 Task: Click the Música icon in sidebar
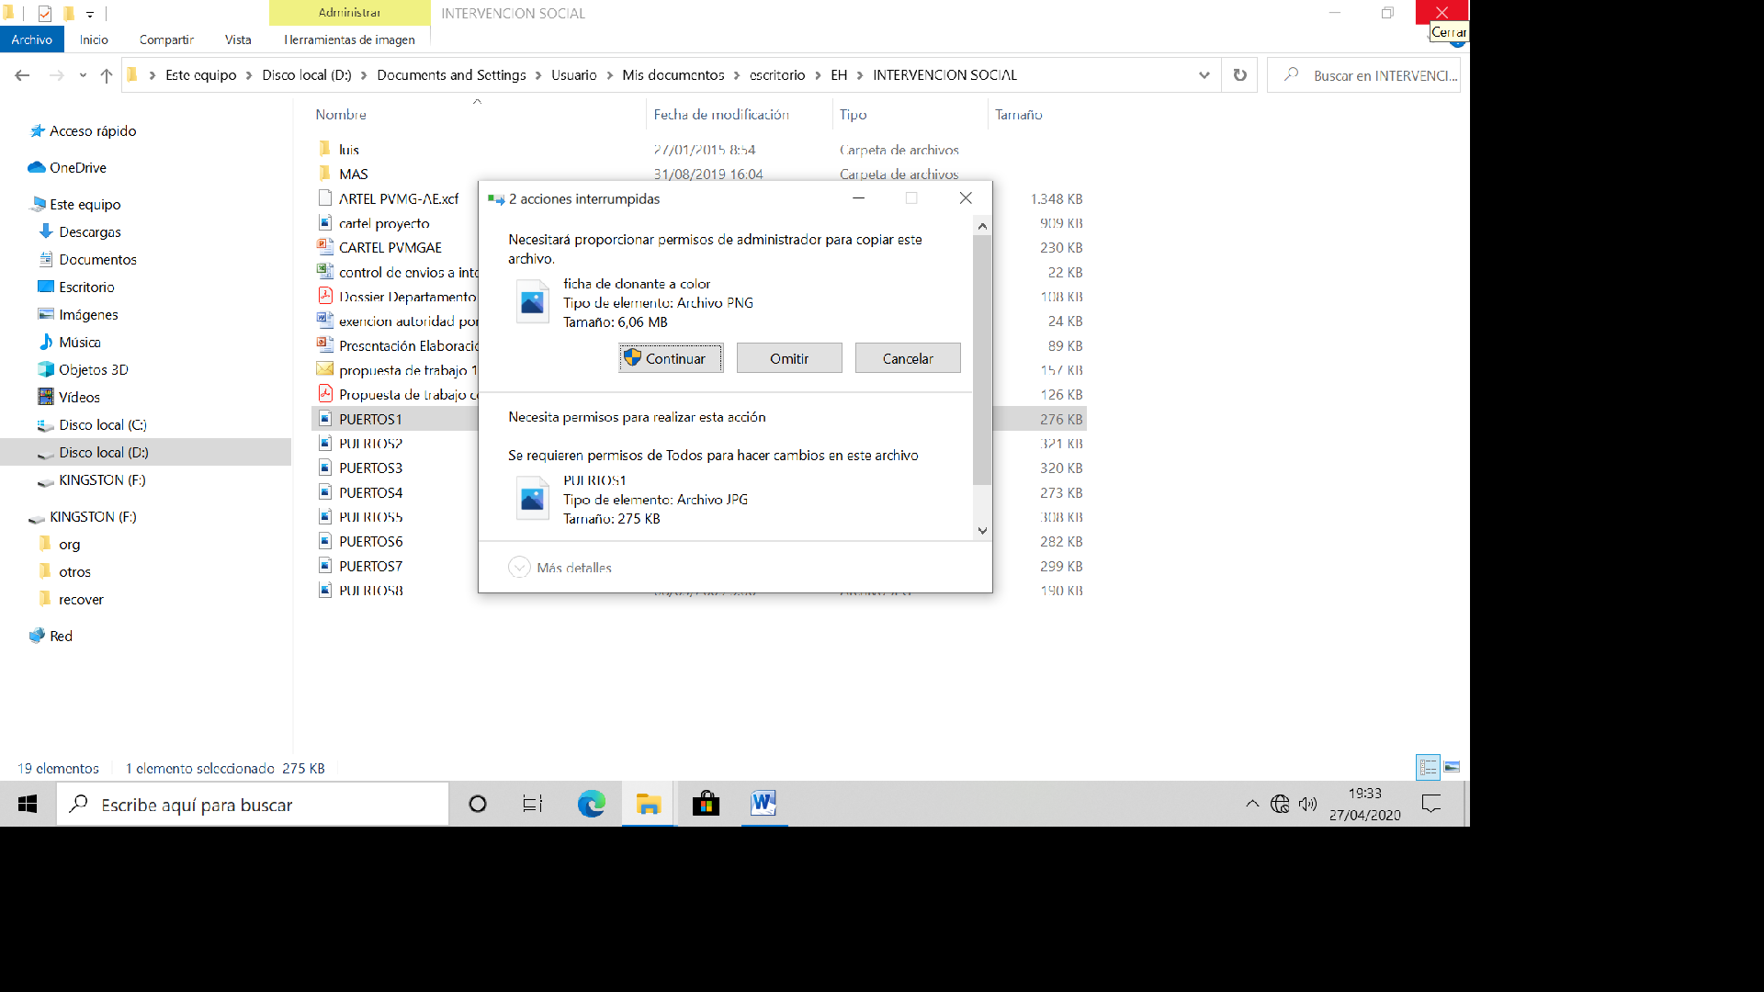pos(46,342)
